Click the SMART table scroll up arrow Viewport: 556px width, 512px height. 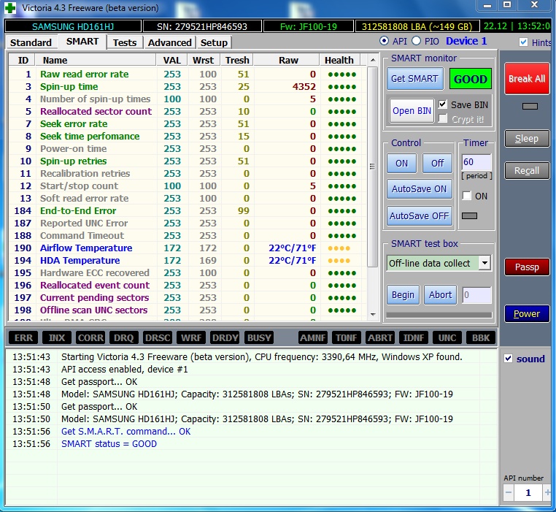(373, 60)
